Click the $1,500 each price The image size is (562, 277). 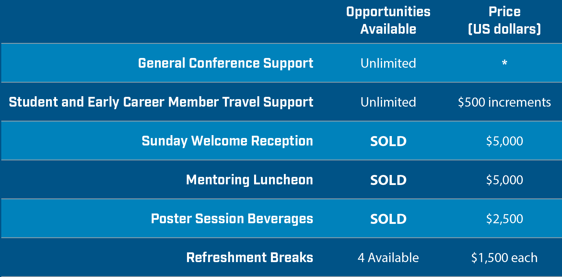point(504,258)
